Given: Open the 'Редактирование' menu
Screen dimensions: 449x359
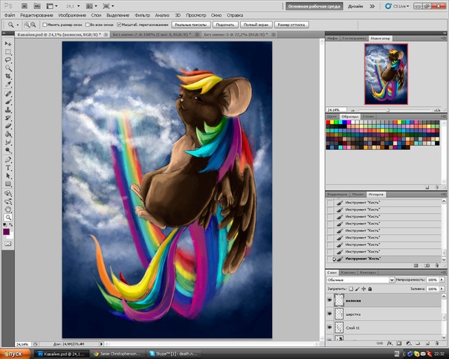Looking at the screenshot, I should (x=36, y=15).
